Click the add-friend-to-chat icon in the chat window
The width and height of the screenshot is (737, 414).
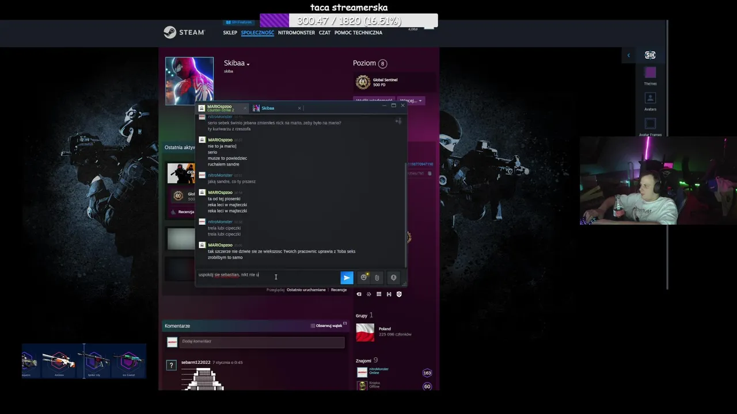pyautogui.click(x=398, y=121)
